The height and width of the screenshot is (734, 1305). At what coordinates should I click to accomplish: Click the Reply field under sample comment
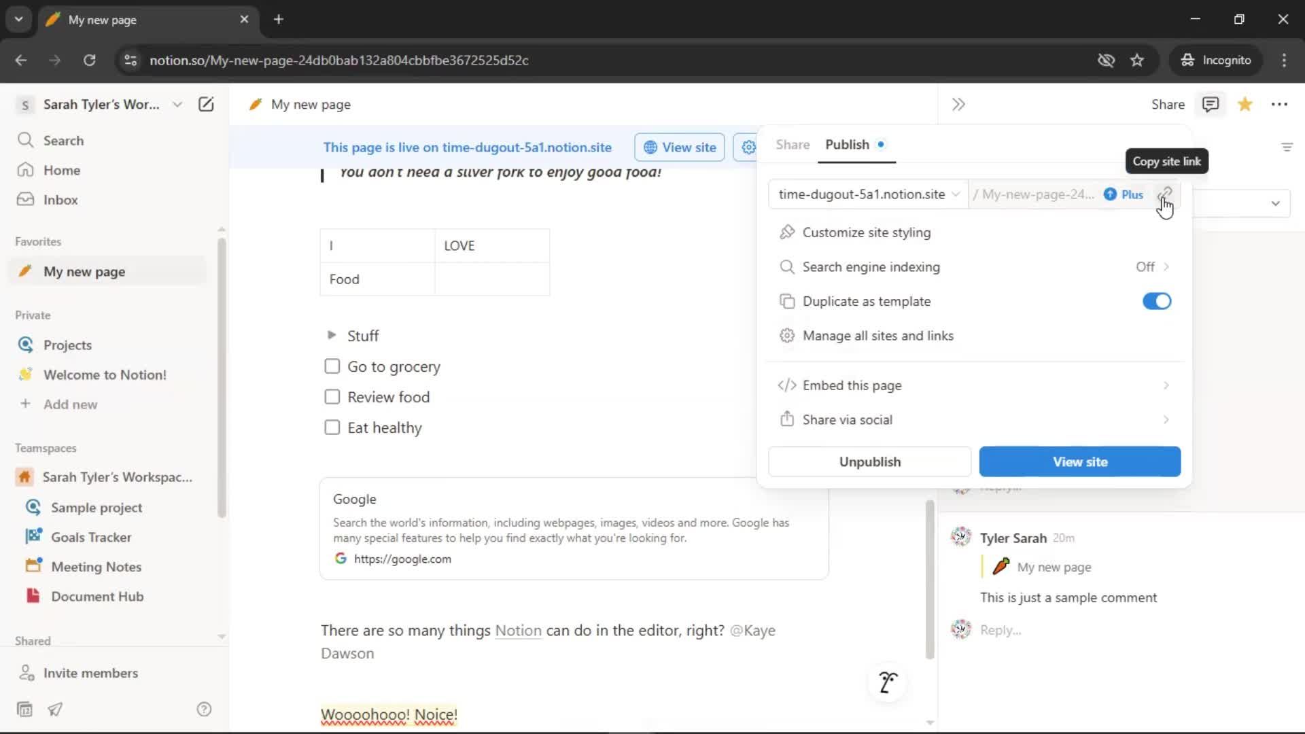click(x=1000, y=630)
